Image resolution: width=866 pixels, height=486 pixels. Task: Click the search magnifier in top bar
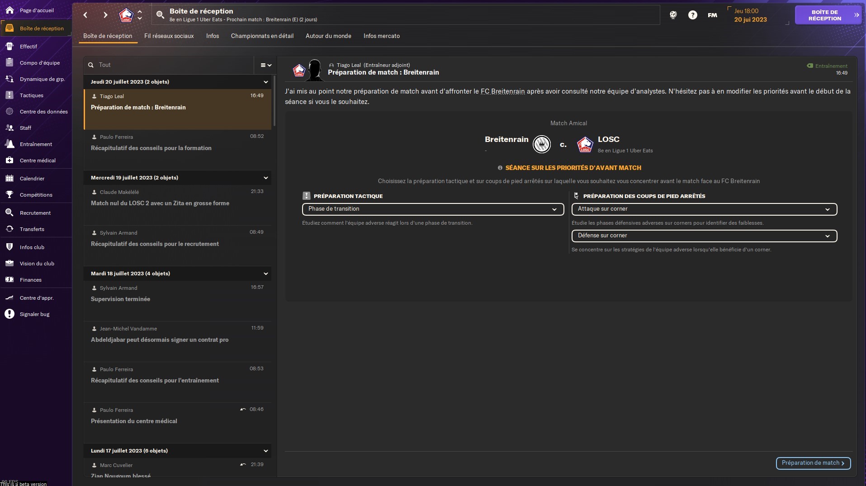tap(160, 15)
